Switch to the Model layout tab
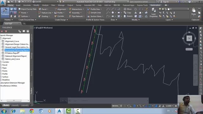 6,105
